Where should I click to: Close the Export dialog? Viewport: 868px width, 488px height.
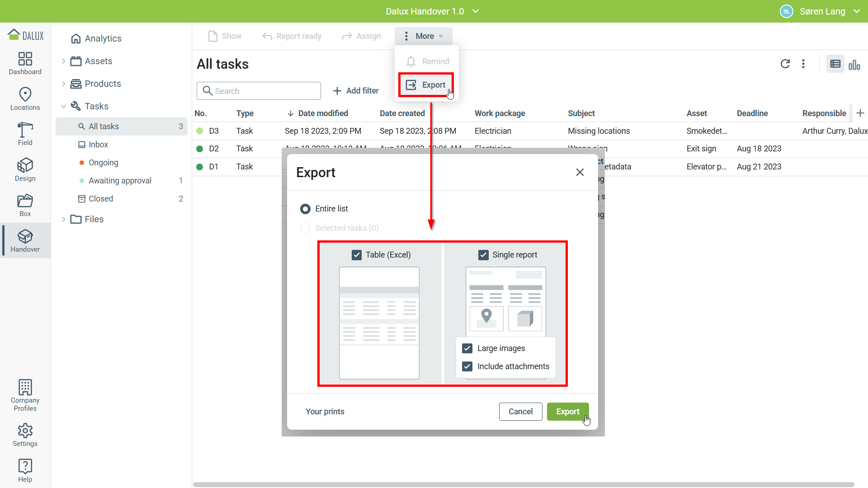coord(580,172)
